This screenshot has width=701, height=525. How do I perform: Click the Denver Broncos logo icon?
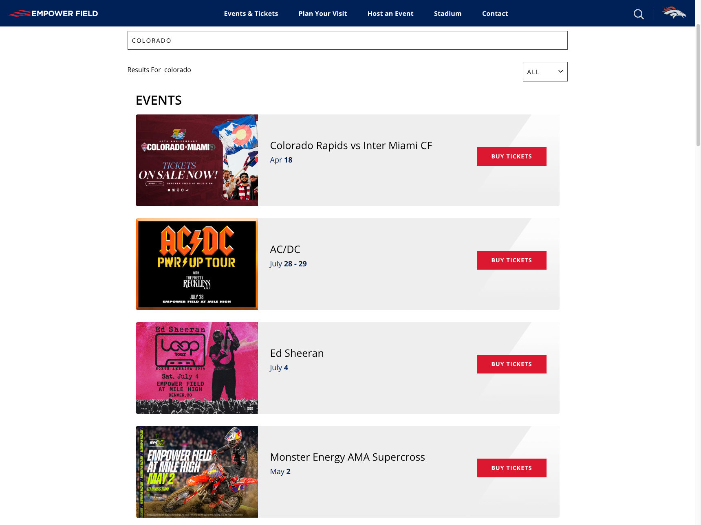(x=674, y=13)
